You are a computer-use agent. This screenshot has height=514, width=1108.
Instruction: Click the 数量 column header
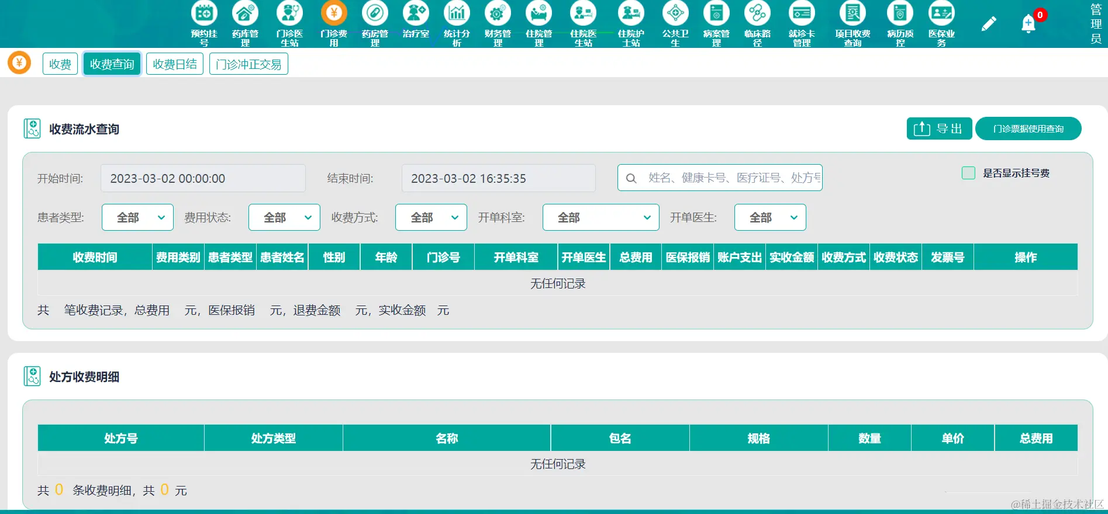point(869,438)
